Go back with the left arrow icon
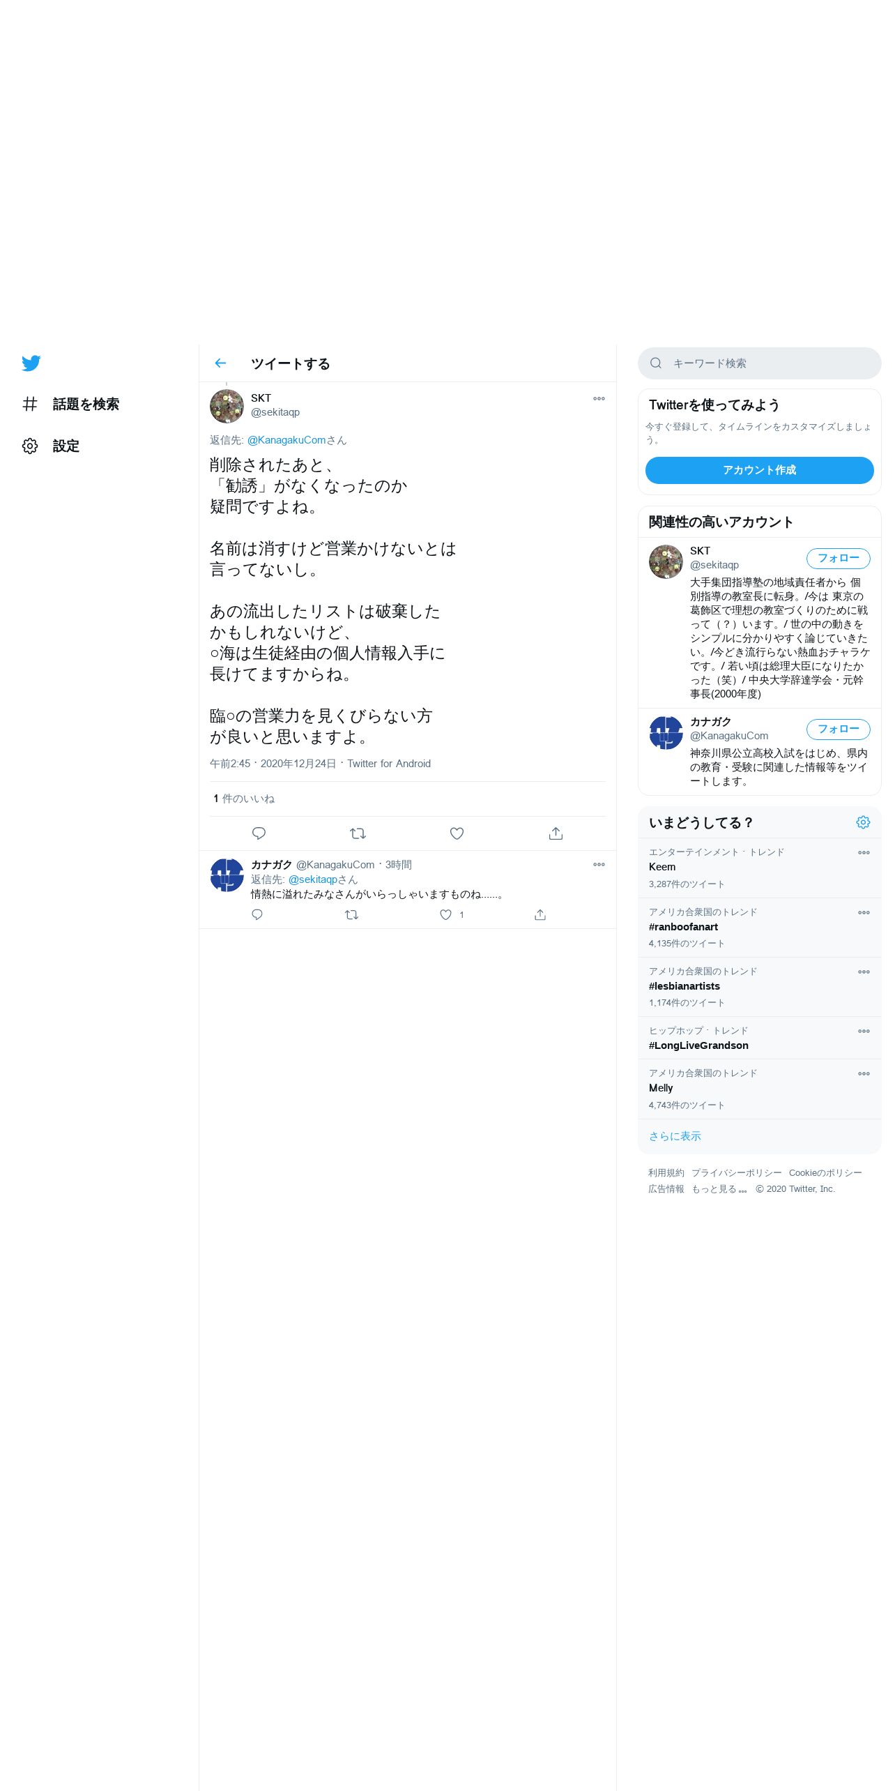Screen dimensions: 895x1791 point(220,363)
